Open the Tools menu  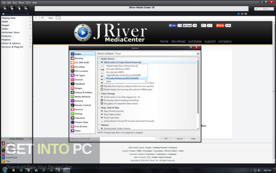[28, 3]
